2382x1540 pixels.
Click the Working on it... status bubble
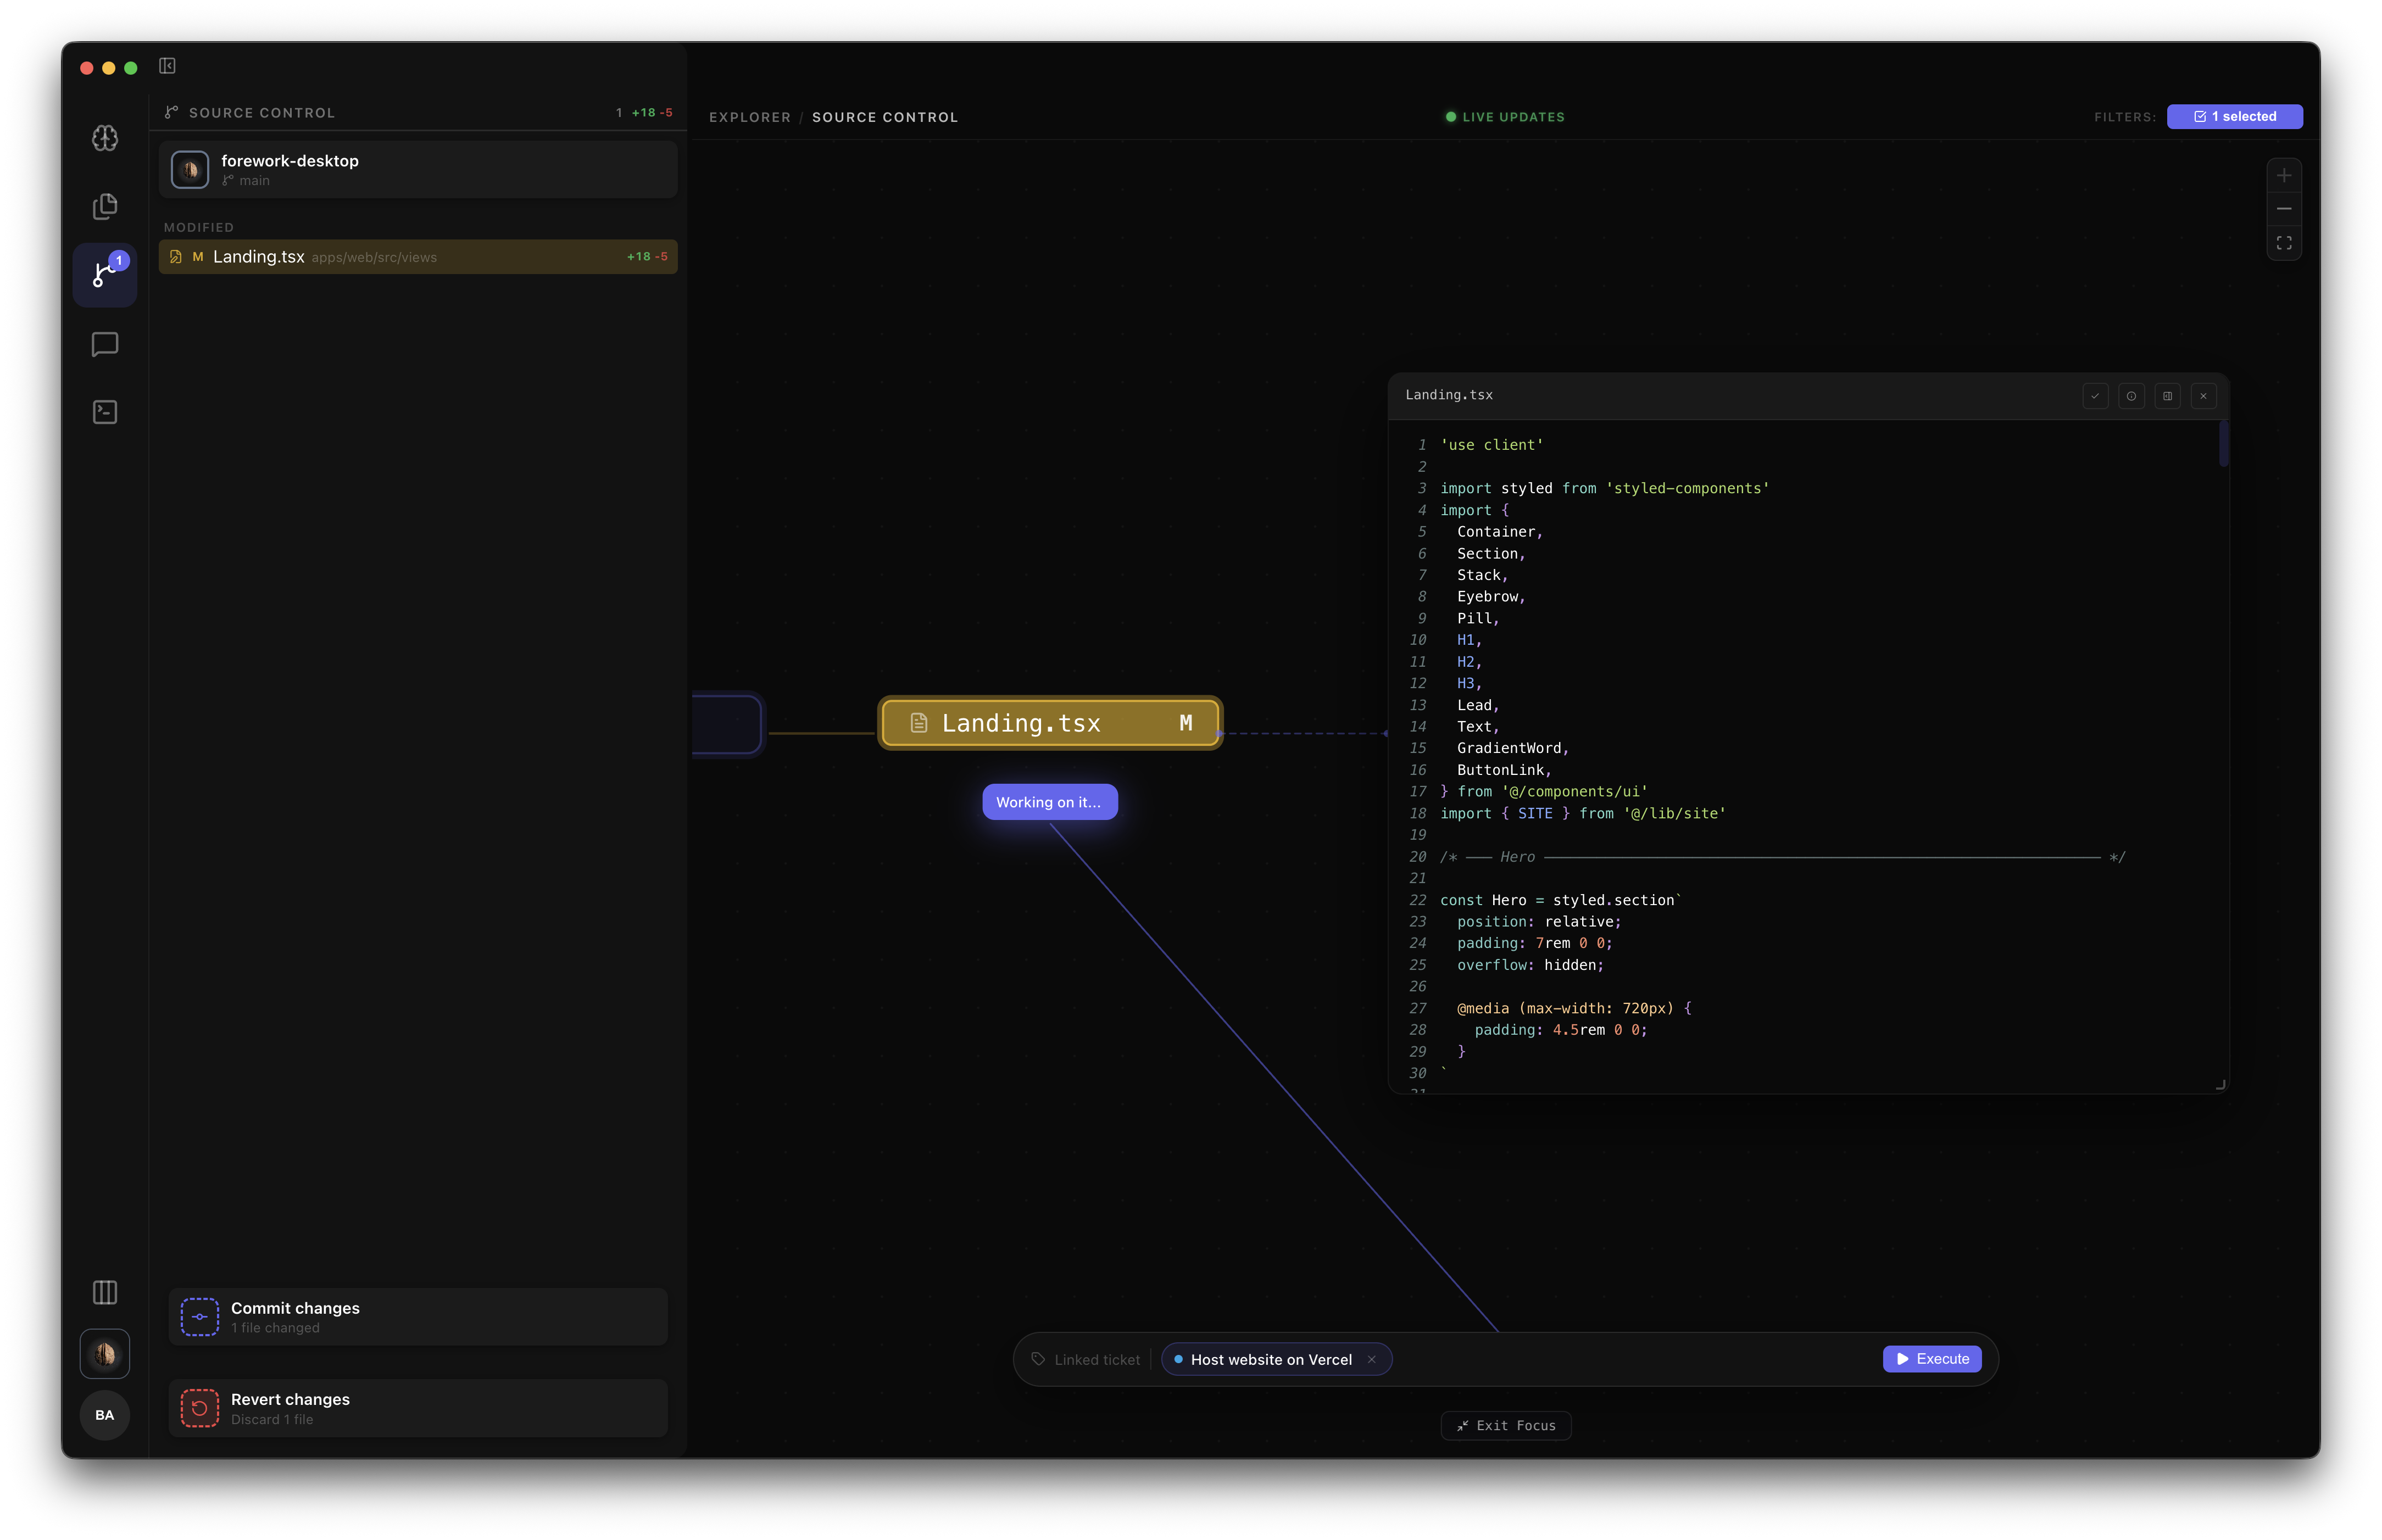coord(1049,802)
